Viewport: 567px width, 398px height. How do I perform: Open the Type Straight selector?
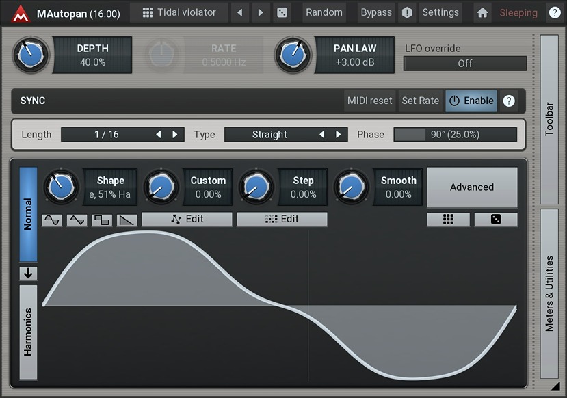point(270,135)
